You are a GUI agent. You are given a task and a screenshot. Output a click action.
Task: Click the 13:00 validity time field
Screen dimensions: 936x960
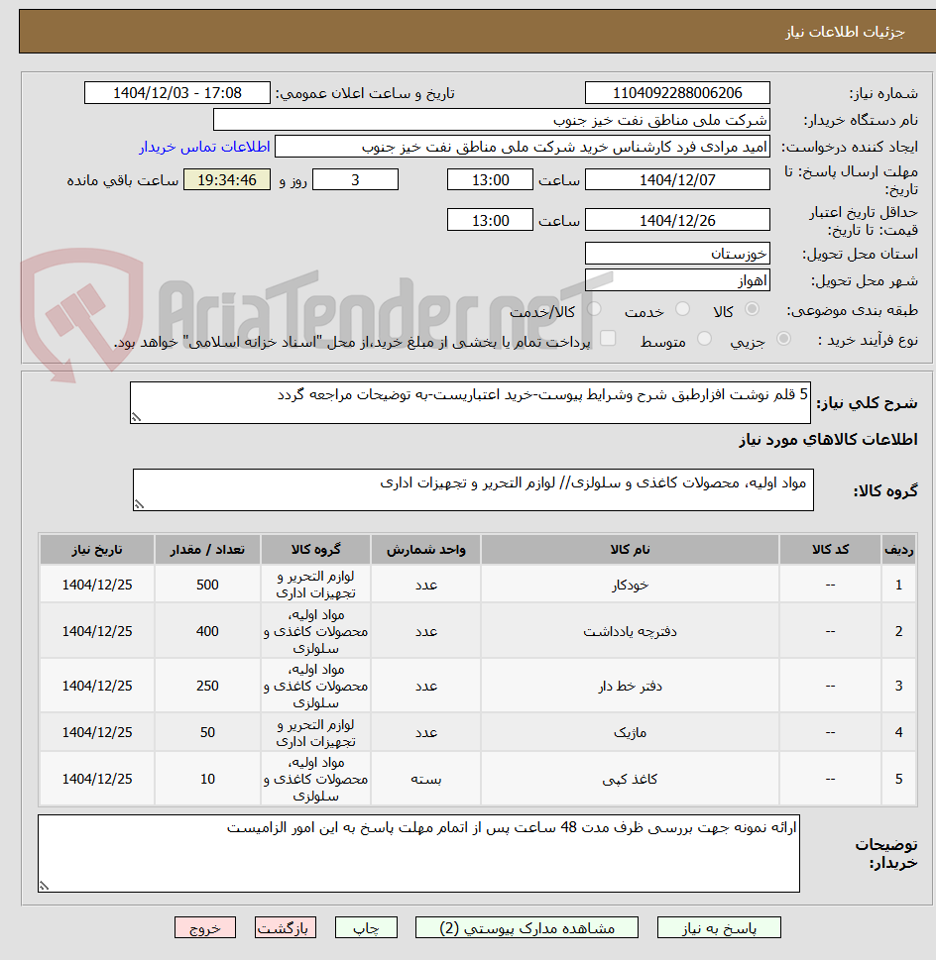490,220
